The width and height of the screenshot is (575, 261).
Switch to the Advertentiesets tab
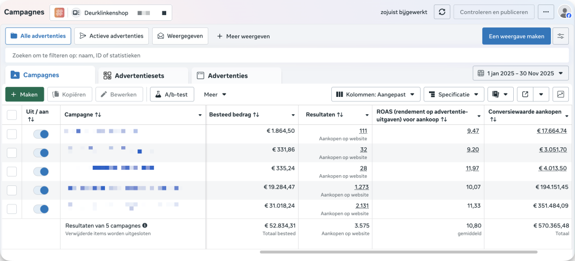(143, 76)
